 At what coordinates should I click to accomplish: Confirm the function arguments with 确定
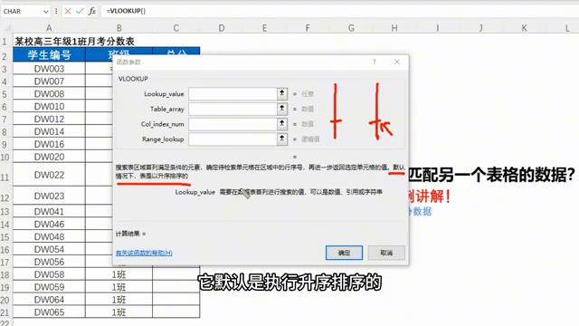coord(344,253)
